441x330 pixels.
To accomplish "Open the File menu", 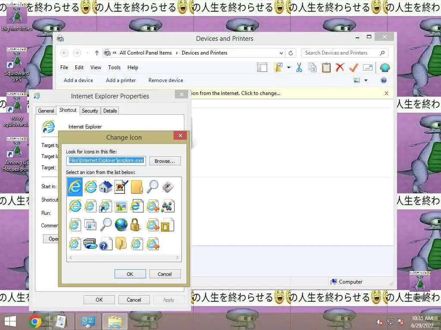I will pyautogui.click(x=64, y=67).
